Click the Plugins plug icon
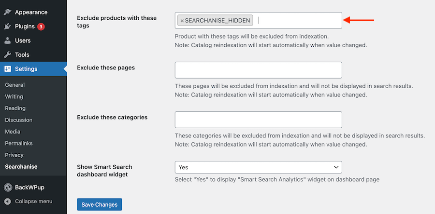 point(8,27)
